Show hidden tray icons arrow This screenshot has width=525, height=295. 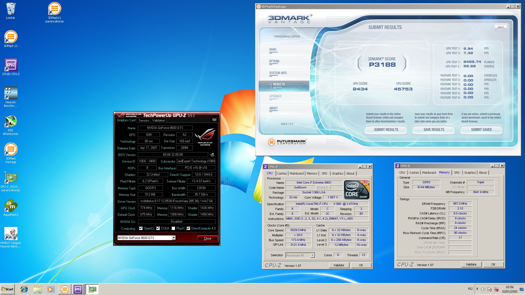[477, 289]
